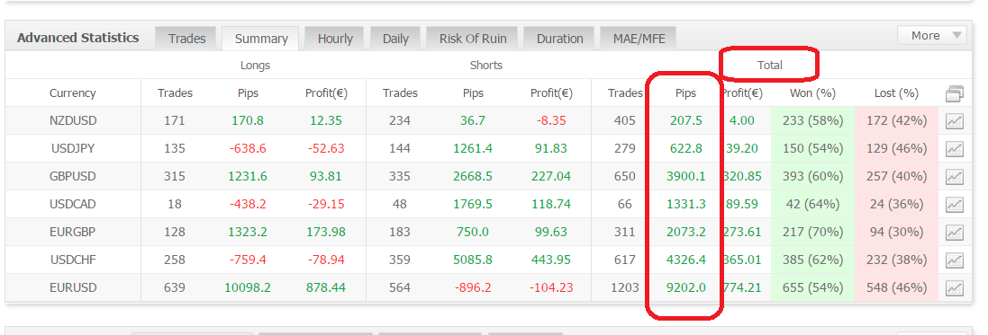Select the GBPUSD currency cell
Screen dimensions: 988x335
click(x=73, y=176)
